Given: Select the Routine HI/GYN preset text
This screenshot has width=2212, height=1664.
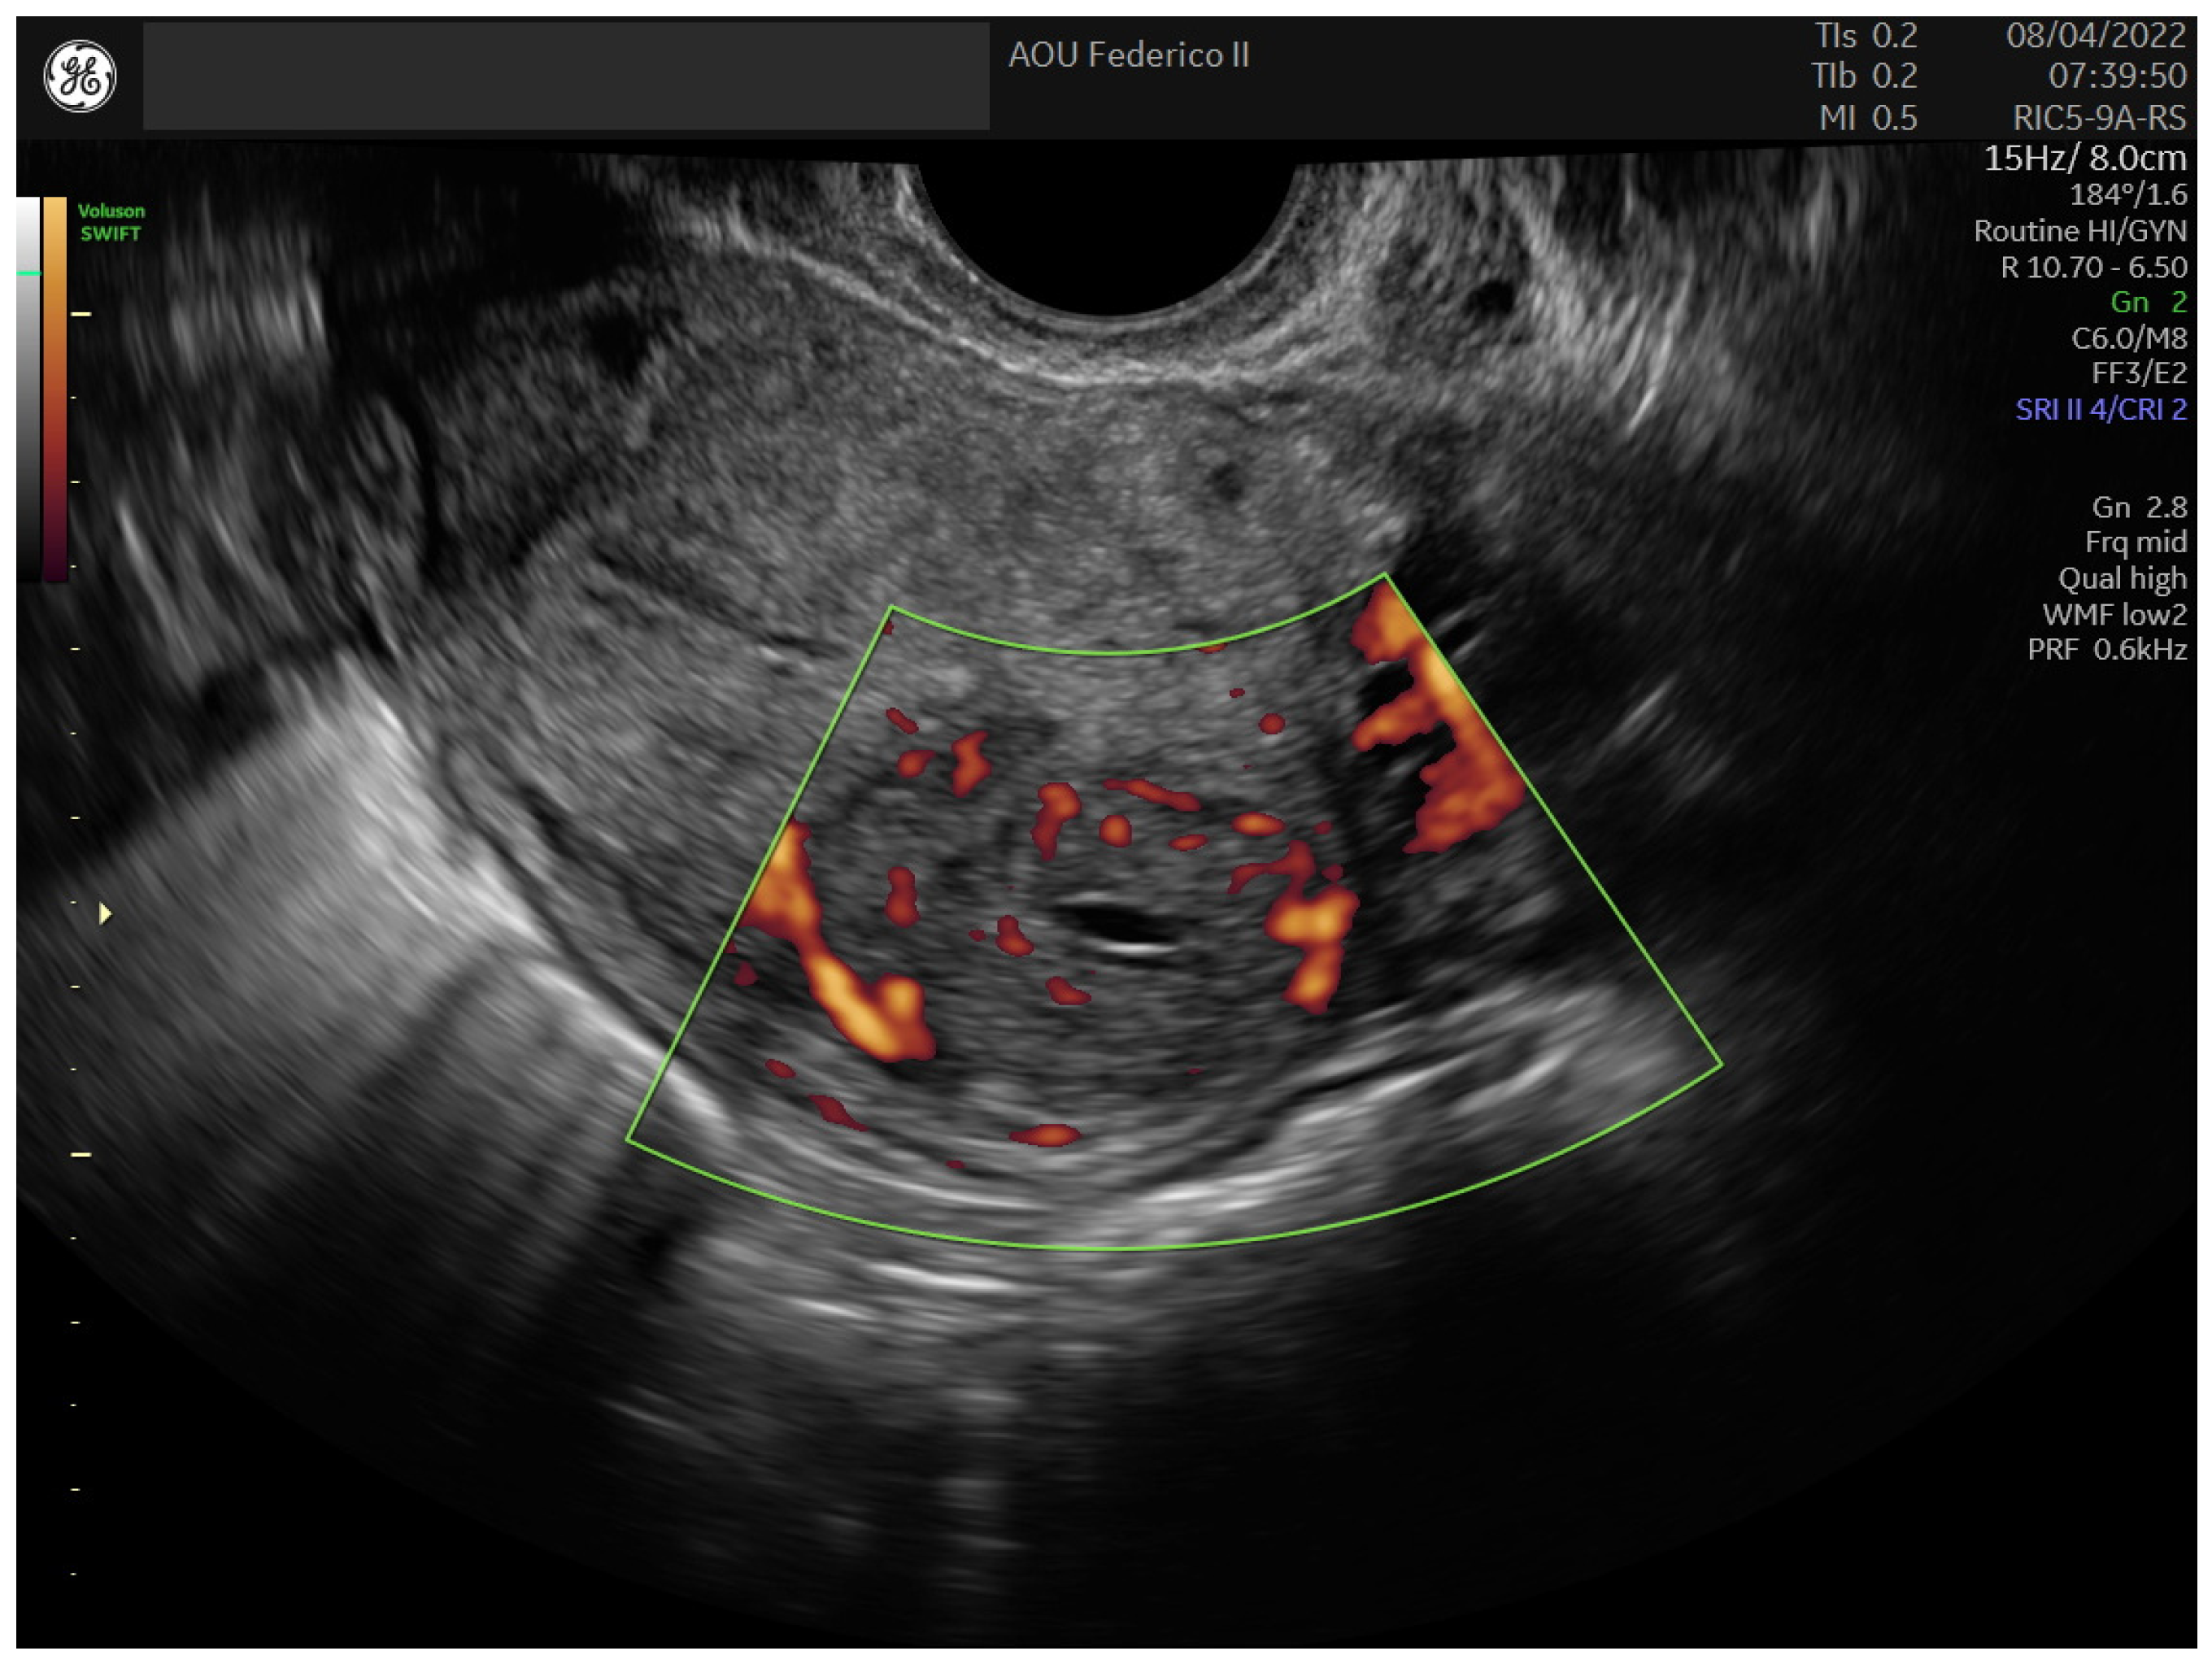Looking at the screenshot, I should [2080, 231].
